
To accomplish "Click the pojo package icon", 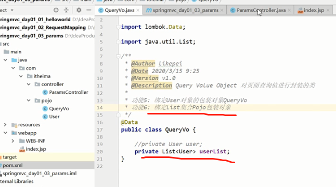I will coord(37,100).
